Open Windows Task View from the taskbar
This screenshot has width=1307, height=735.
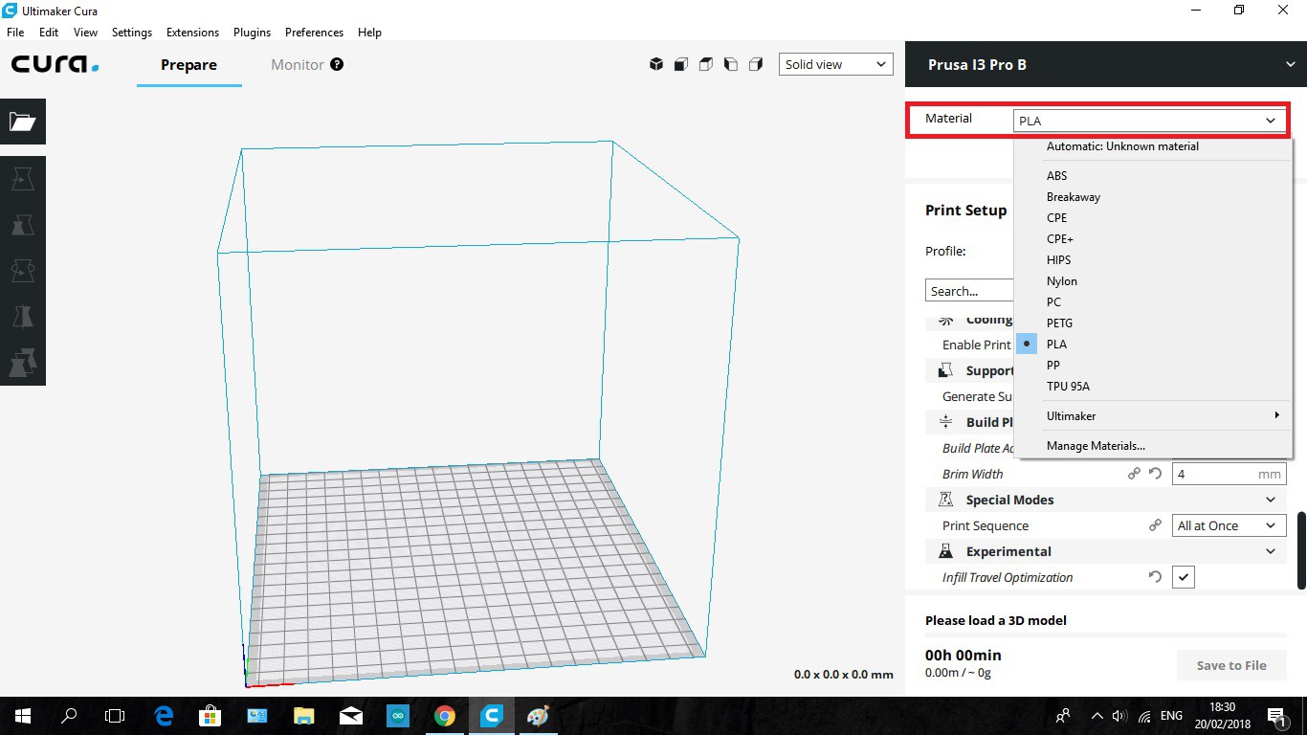(x=115, y=715)
